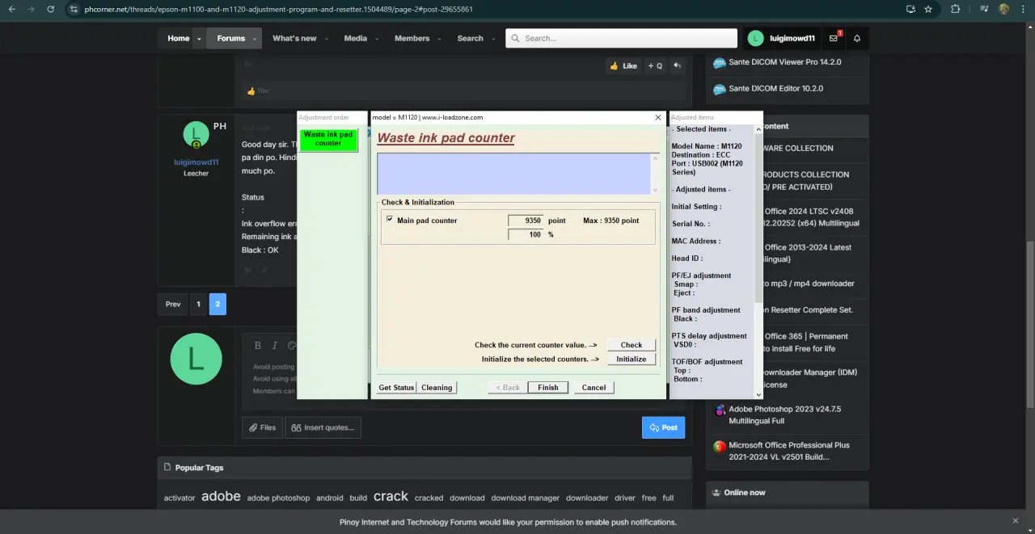This screenshot has height=534, width=1035.
Task: Expand the Home menu dropdown arrow
Action: 199,39
